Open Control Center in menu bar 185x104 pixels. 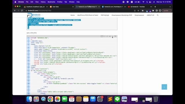click(150, 2)
